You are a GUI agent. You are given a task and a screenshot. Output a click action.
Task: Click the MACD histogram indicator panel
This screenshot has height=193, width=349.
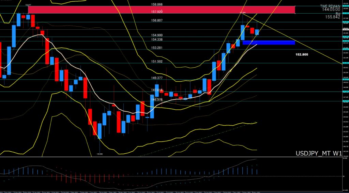click(x=136, y=174)
